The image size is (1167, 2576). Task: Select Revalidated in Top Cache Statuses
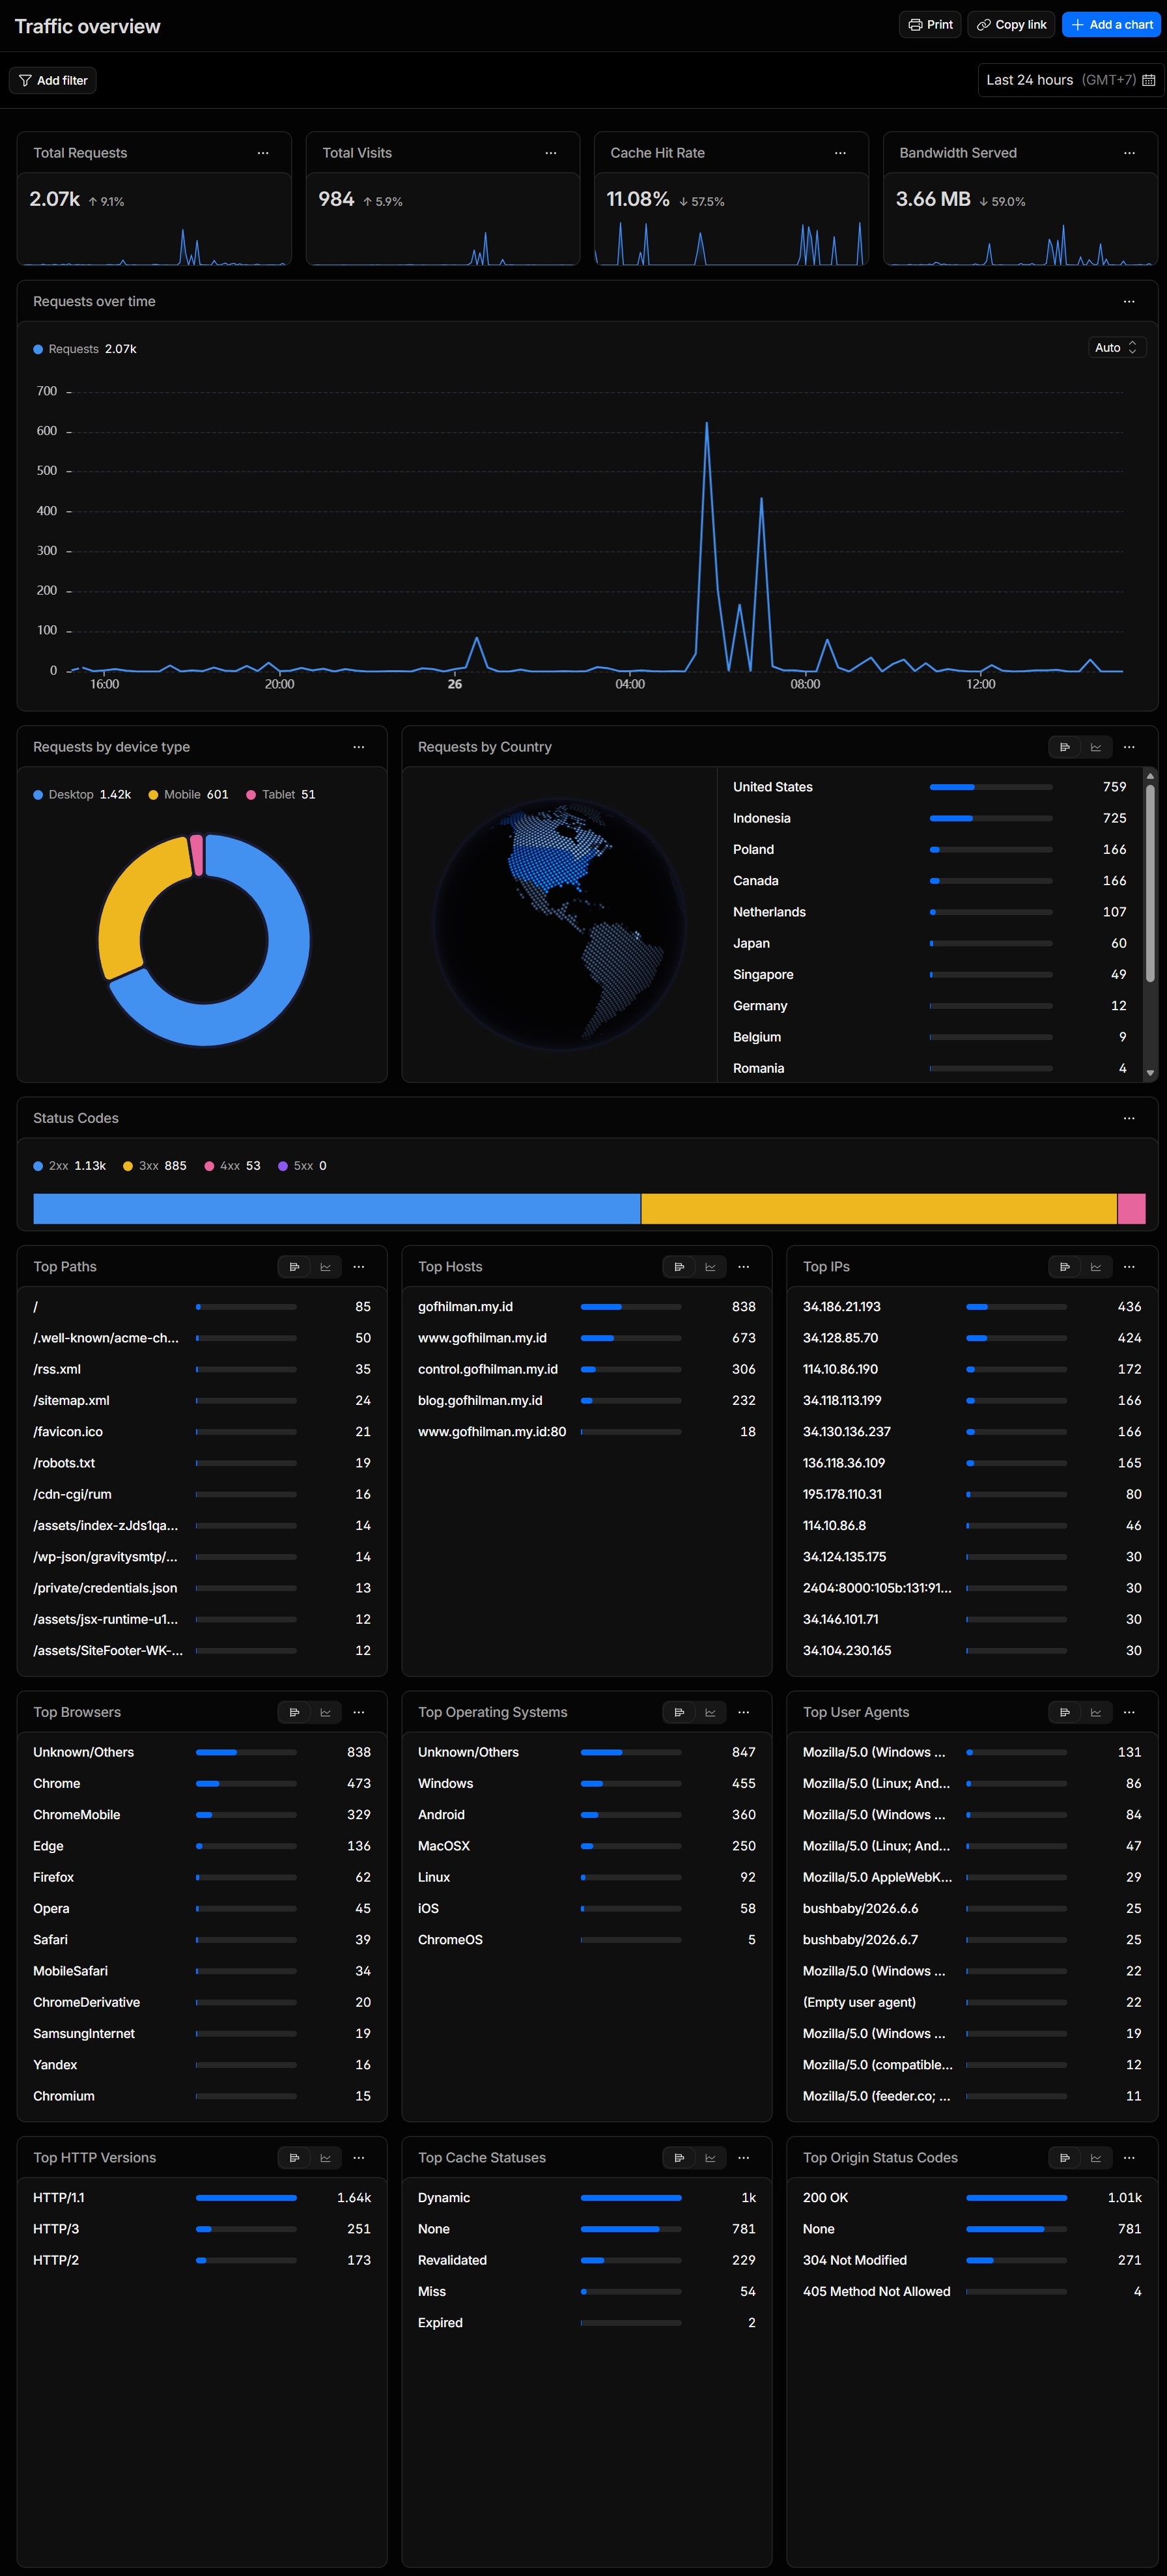[587, 2260]
